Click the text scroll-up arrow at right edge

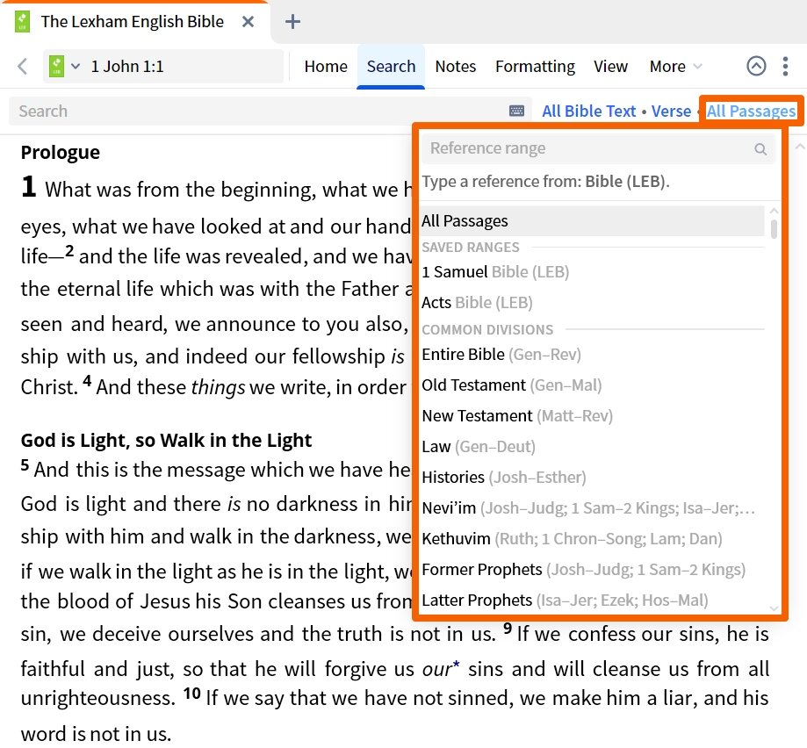tap(800, 147)
